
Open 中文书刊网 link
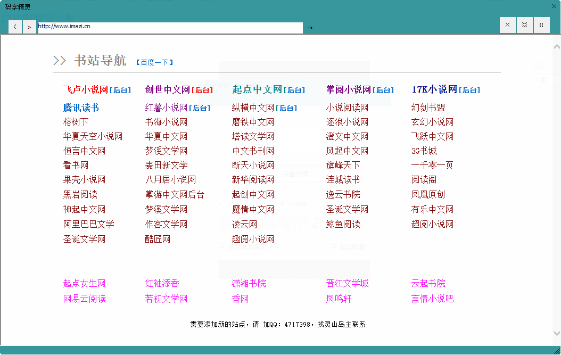pyautogui.click(x=253, y=151)
